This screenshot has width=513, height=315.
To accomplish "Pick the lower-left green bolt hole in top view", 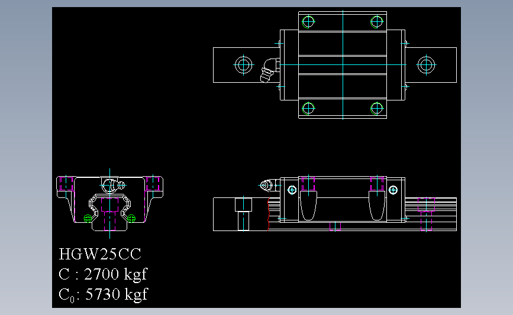I will 308,109.
